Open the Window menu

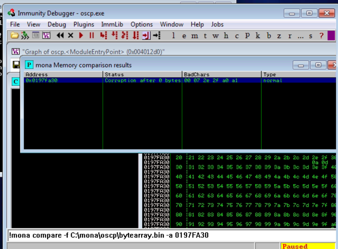pos(171,25)
